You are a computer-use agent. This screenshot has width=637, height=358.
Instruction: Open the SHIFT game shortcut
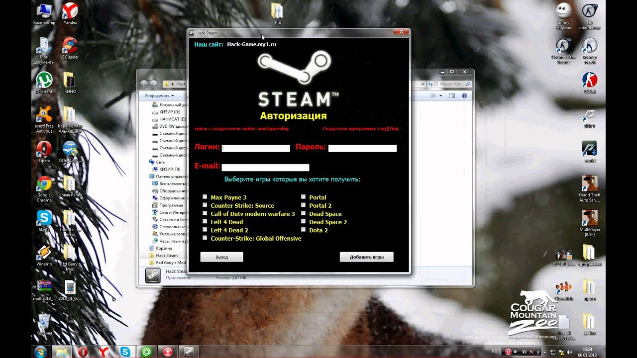tap(590, 118)
